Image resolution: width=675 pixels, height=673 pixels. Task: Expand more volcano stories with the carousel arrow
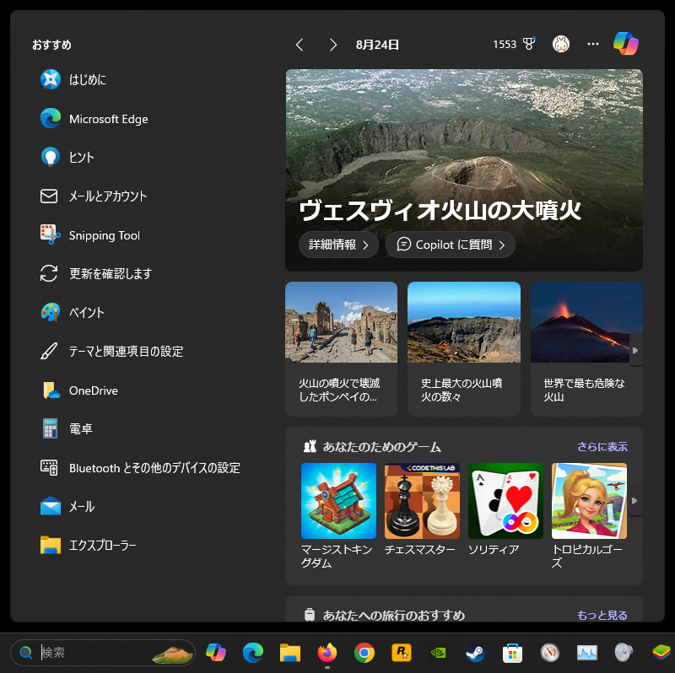tap(634, 350)
